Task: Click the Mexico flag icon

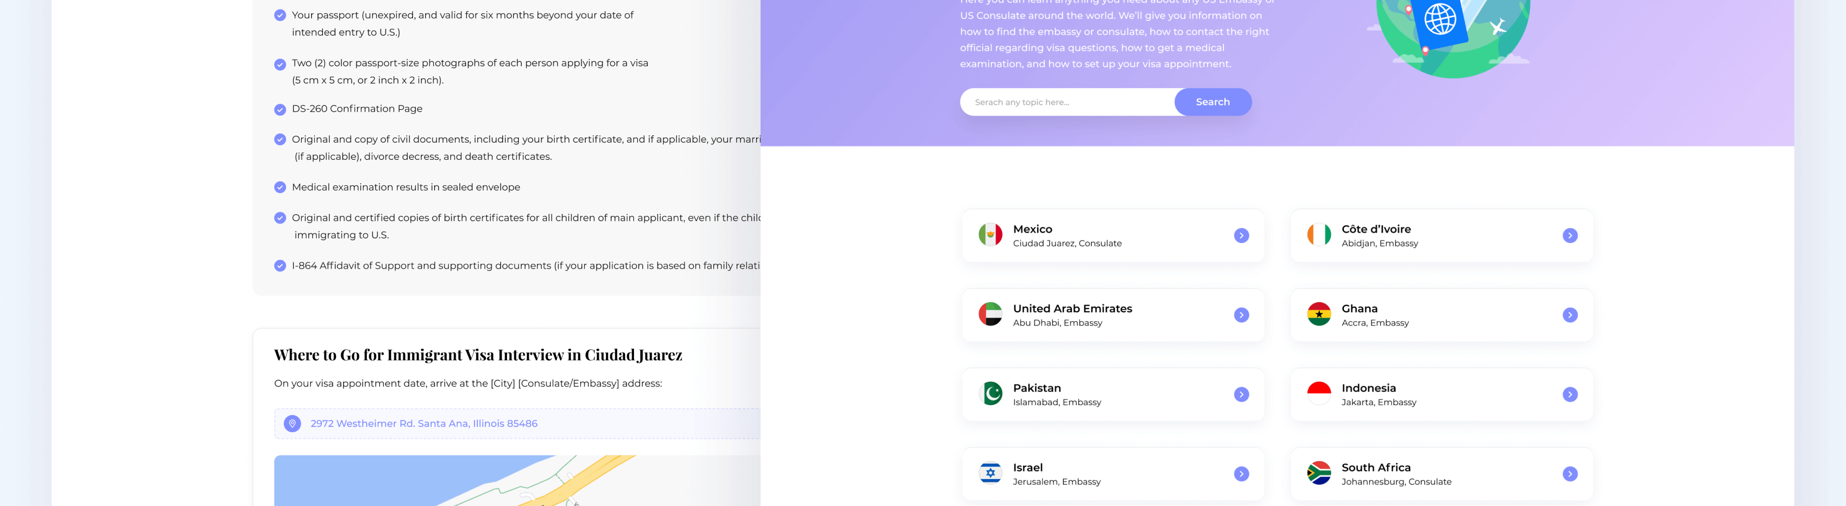Action: coord(989,235)
